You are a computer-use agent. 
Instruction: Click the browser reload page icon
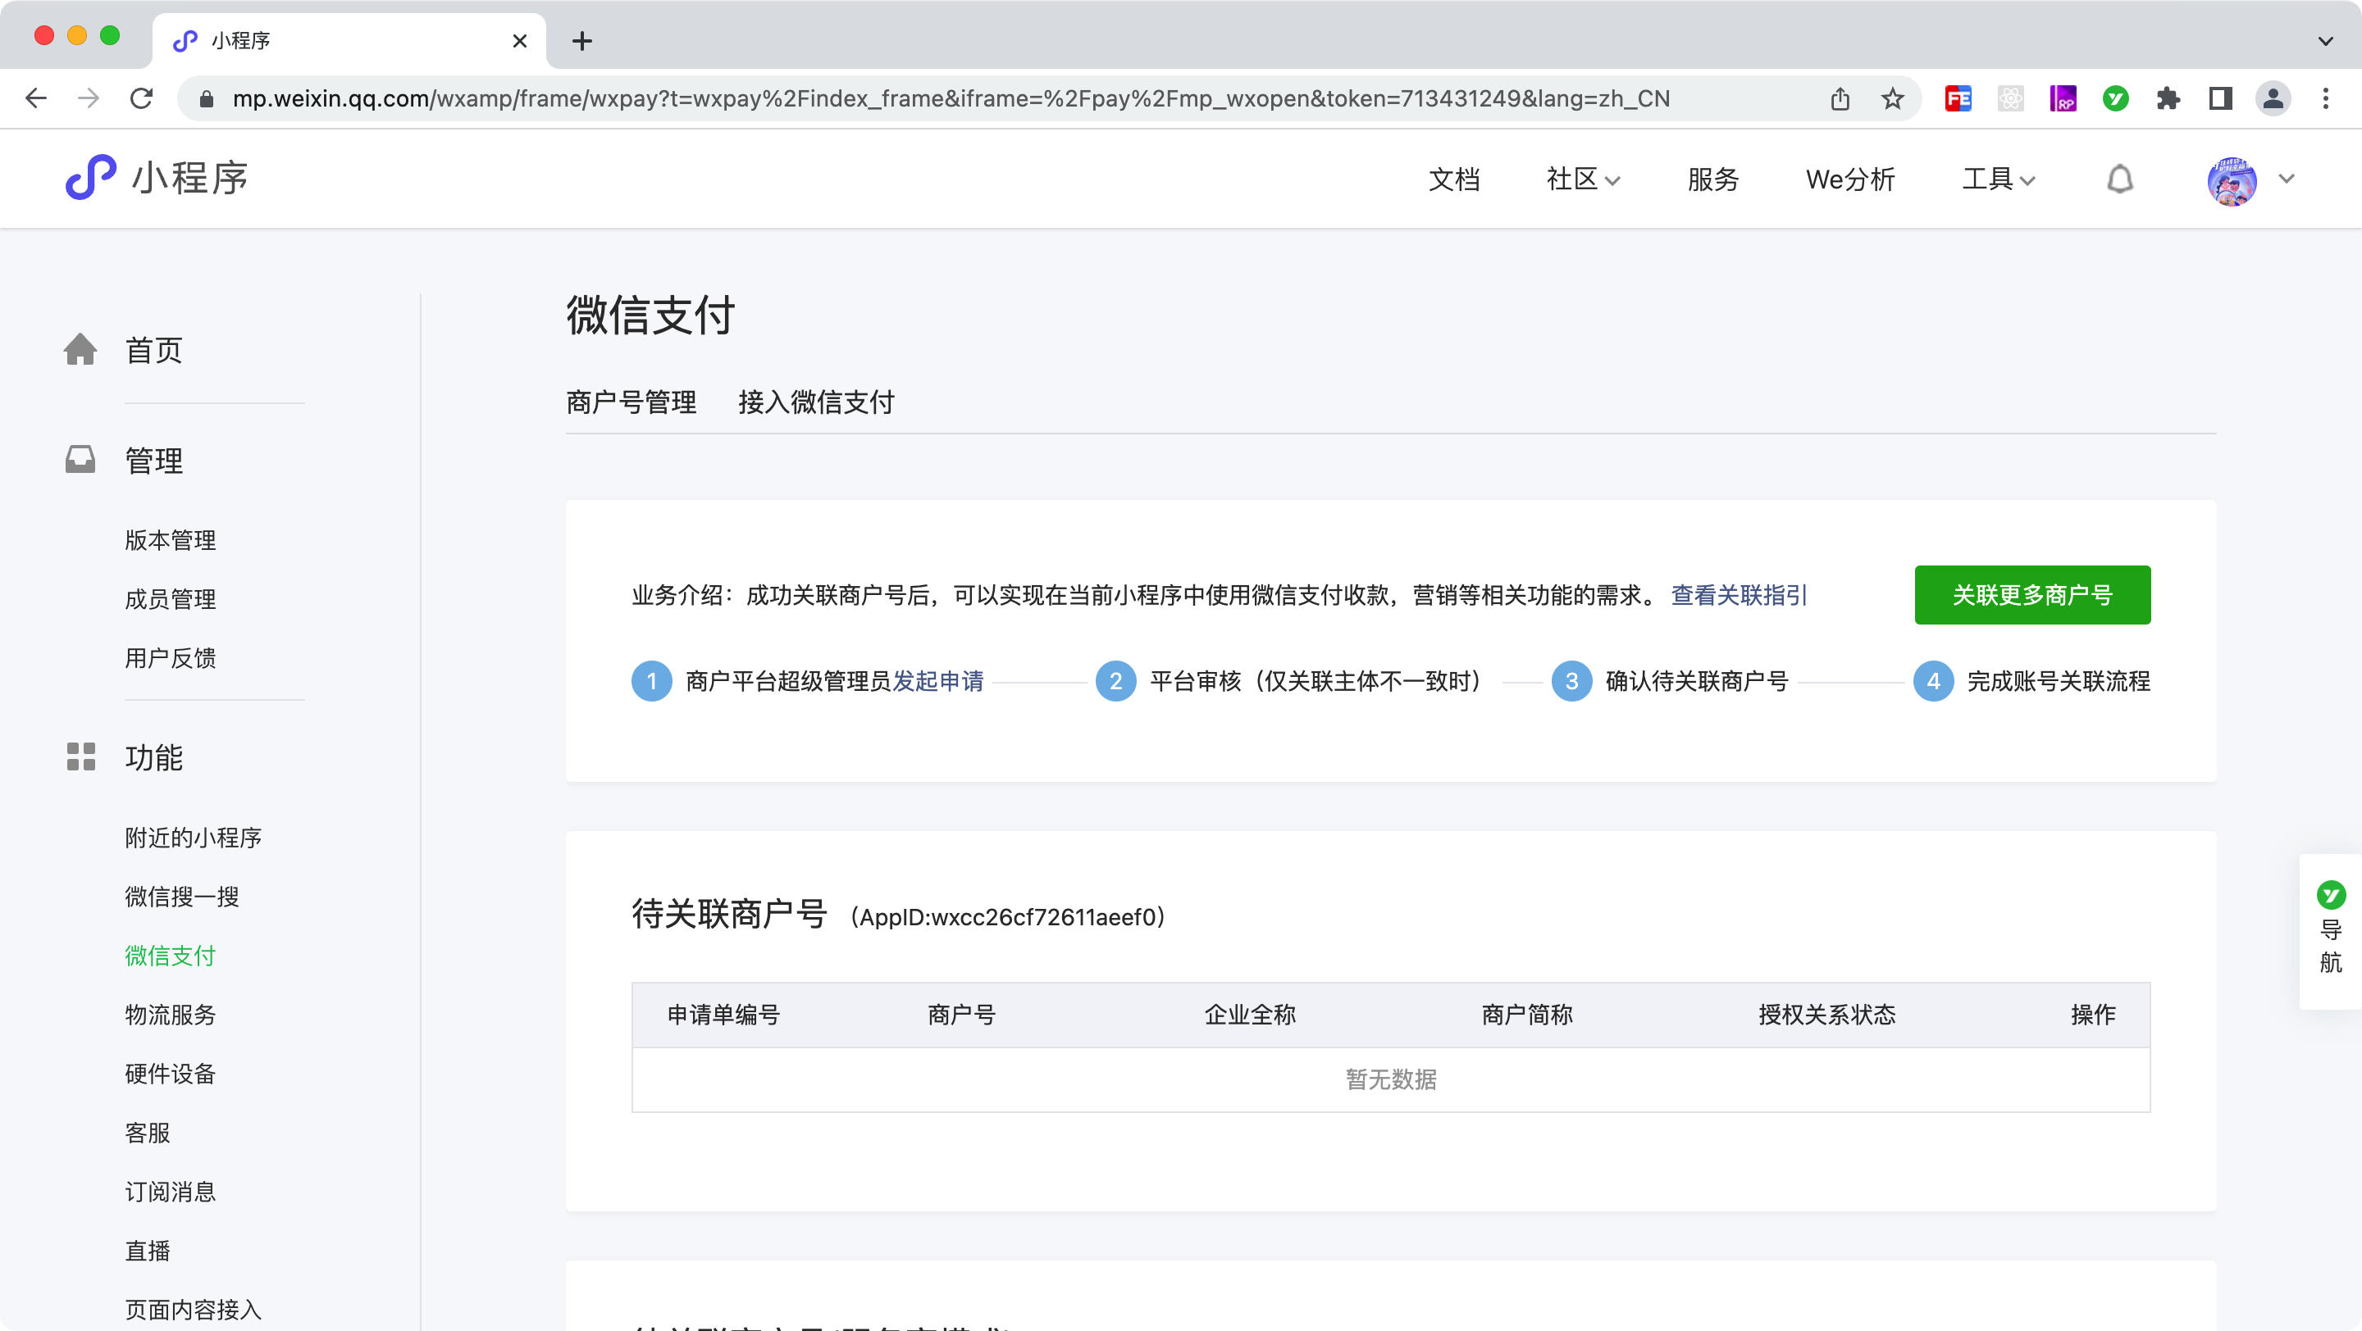pos(141,98)
